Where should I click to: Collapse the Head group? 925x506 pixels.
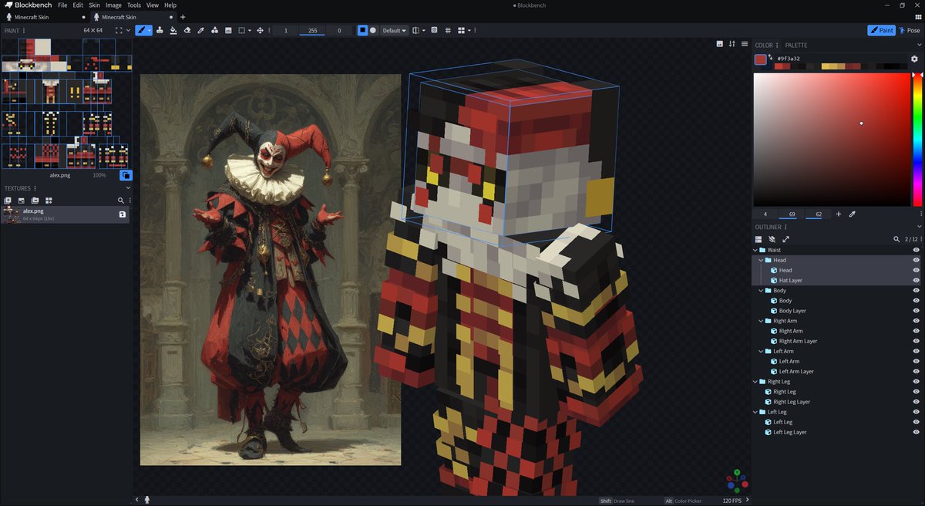click(761, 260)
